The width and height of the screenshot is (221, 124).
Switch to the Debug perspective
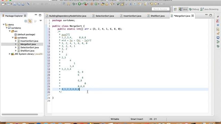coord(194,9)
